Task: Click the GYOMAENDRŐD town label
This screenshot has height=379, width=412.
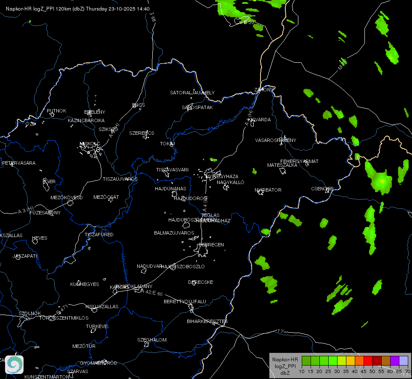Action: [x=98, y=363]
